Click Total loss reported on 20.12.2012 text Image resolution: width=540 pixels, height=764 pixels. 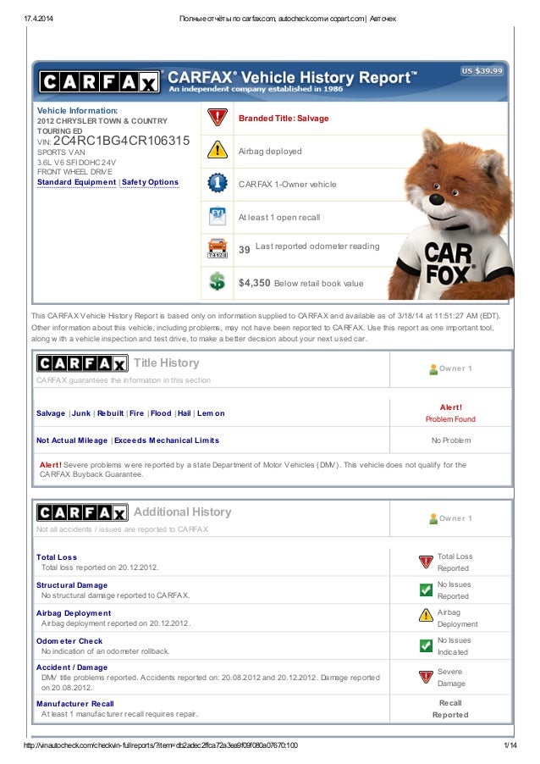(x=100, y=567)
